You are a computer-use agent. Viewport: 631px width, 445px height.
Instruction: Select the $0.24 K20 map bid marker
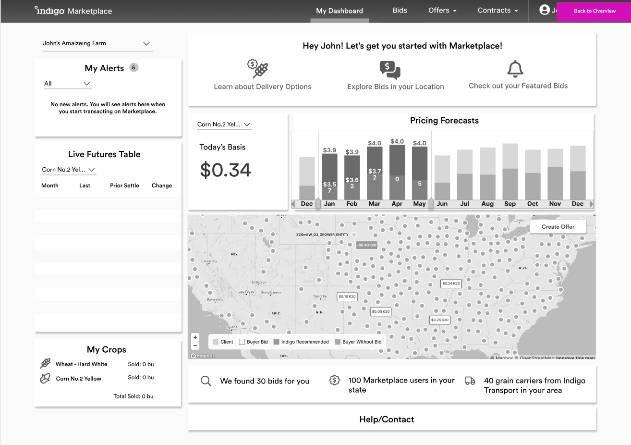[451, 284]
